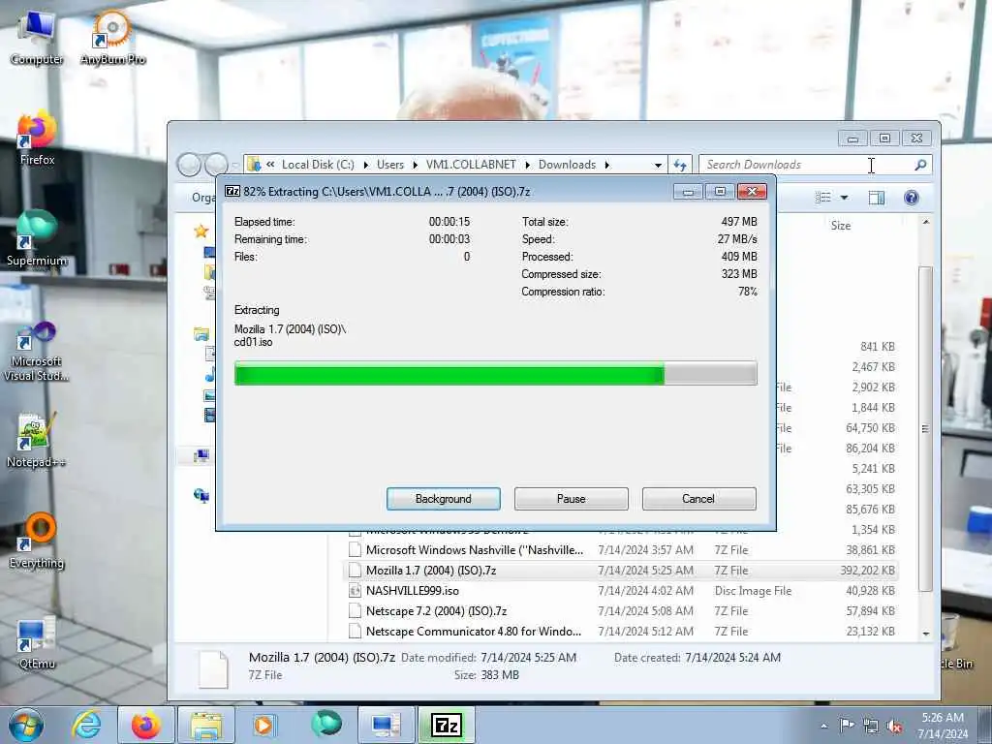
Task: Click Local Disk (C:) in breadcrumb
Action: tap(318, 165)
